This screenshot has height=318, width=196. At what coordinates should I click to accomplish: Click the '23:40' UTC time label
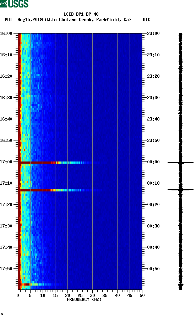(x=153, y=119)
